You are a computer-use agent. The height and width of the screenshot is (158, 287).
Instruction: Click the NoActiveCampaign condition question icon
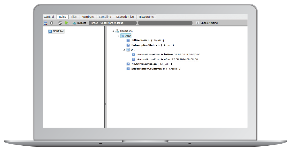tap(128, 64)
